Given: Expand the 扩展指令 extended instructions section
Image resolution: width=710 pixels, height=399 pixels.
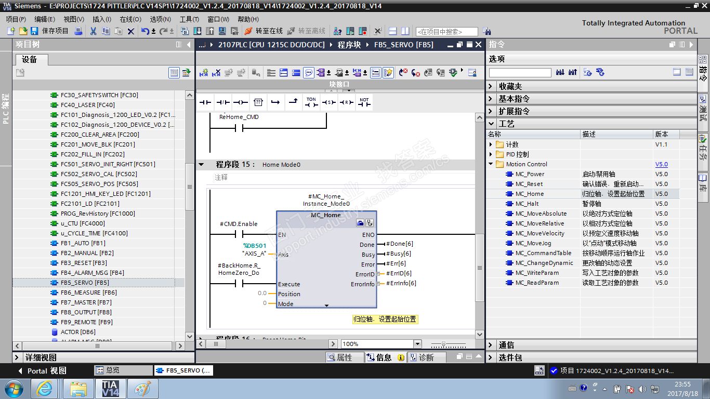Looking at the screenshot, I should tap(491, 111).
